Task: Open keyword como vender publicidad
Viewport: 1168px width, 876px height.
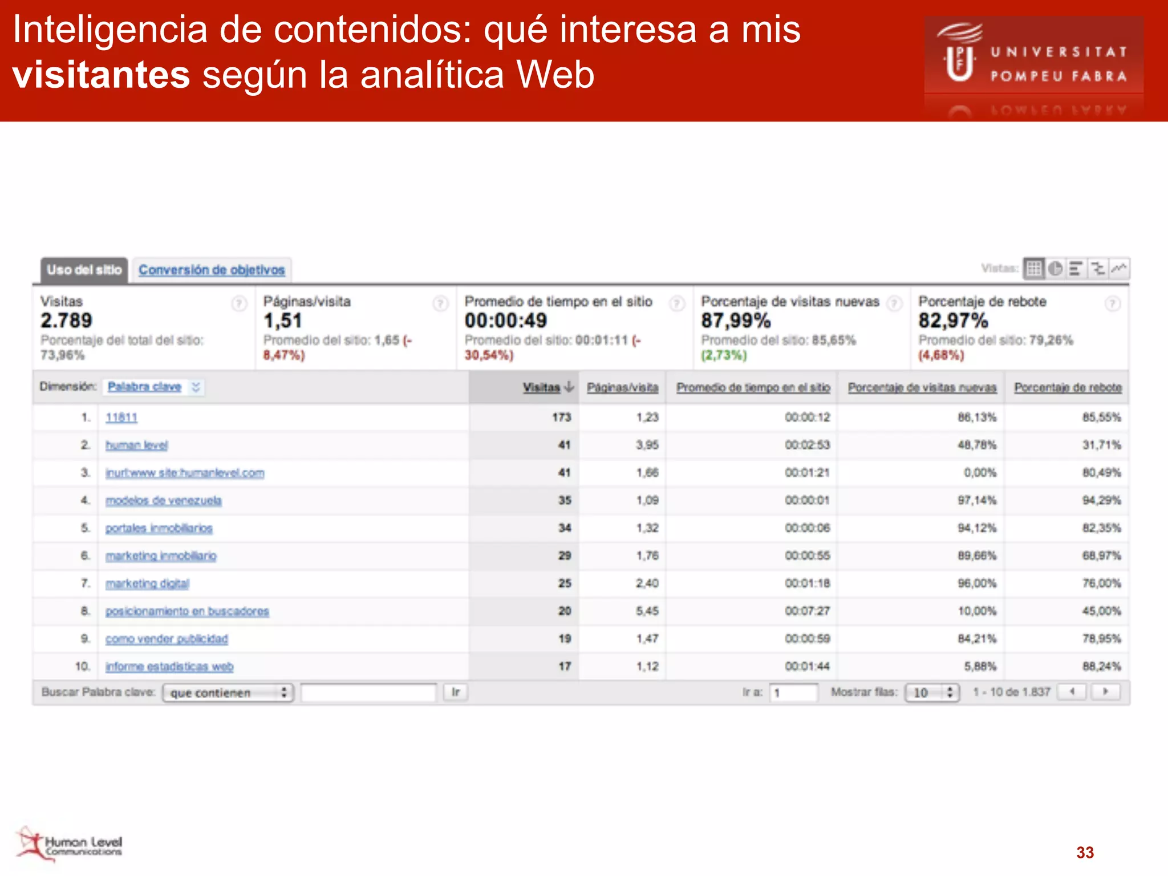Action: pos(167,639)
